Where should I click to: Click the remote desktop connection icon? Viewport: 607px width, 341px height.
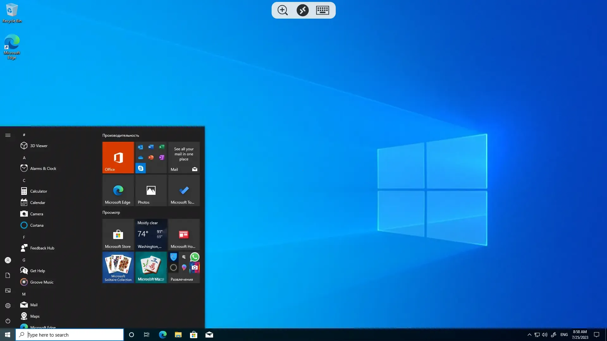coord(303,10)
